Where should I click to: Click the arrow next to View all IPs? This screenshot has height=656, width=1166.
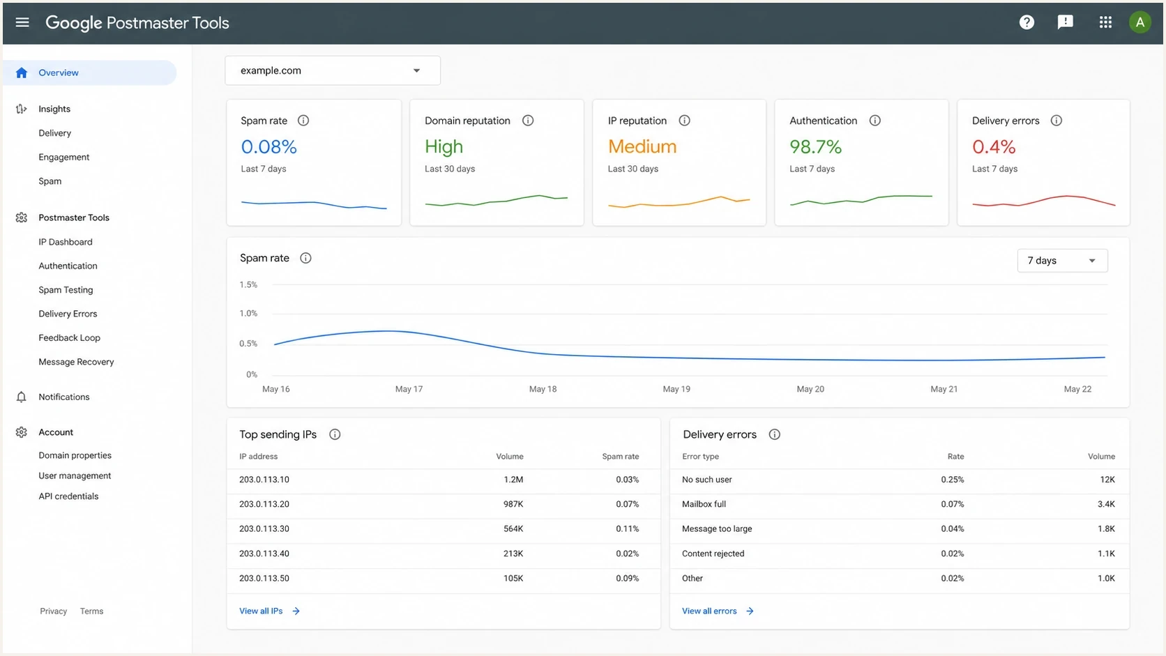pos(296,611)
